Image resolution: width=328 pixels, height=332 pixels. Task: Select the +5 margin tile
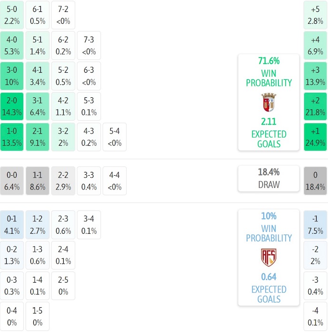[315, 15]
